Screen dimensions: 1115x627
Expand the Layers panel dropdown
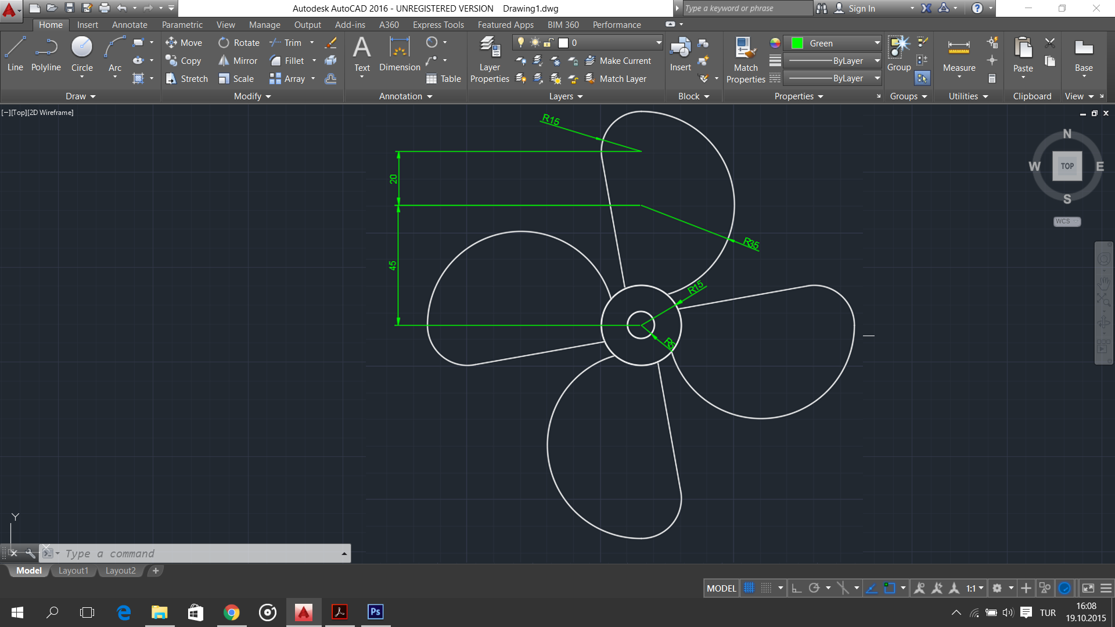580,96
